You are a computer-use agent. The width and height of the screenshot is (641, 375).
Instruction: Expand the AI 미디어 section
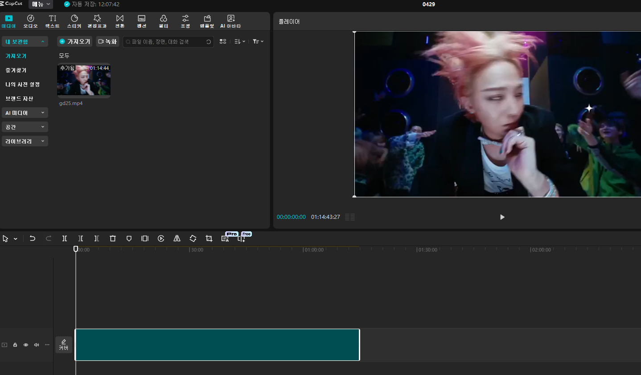[25, 113]
